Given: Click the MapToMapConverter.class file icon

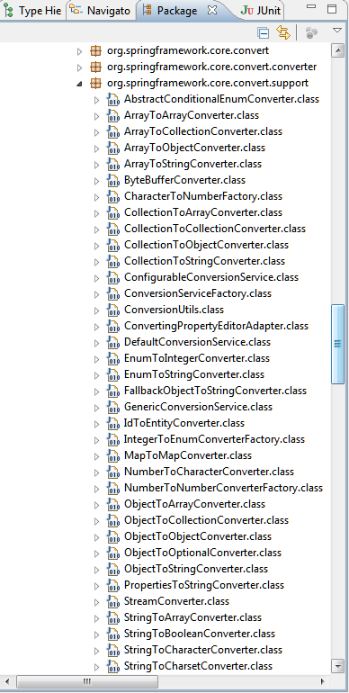Looking at the screenshot, I should [x=113, y=456].
